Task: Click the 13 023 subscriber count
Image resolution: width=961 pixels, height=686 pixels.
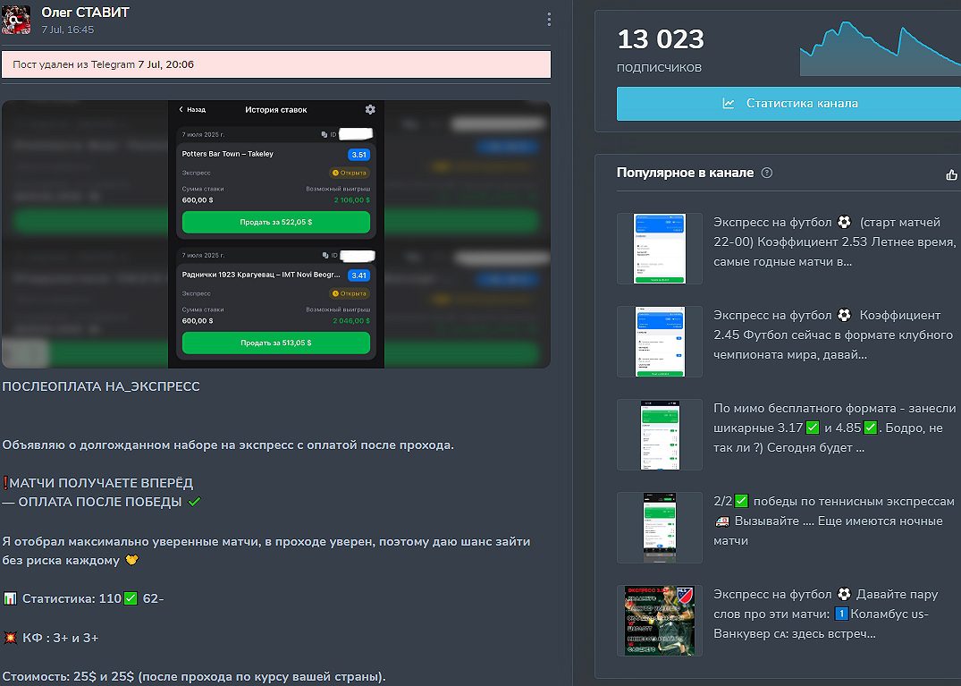Action: pyautogui.click(x=661, y=39)
